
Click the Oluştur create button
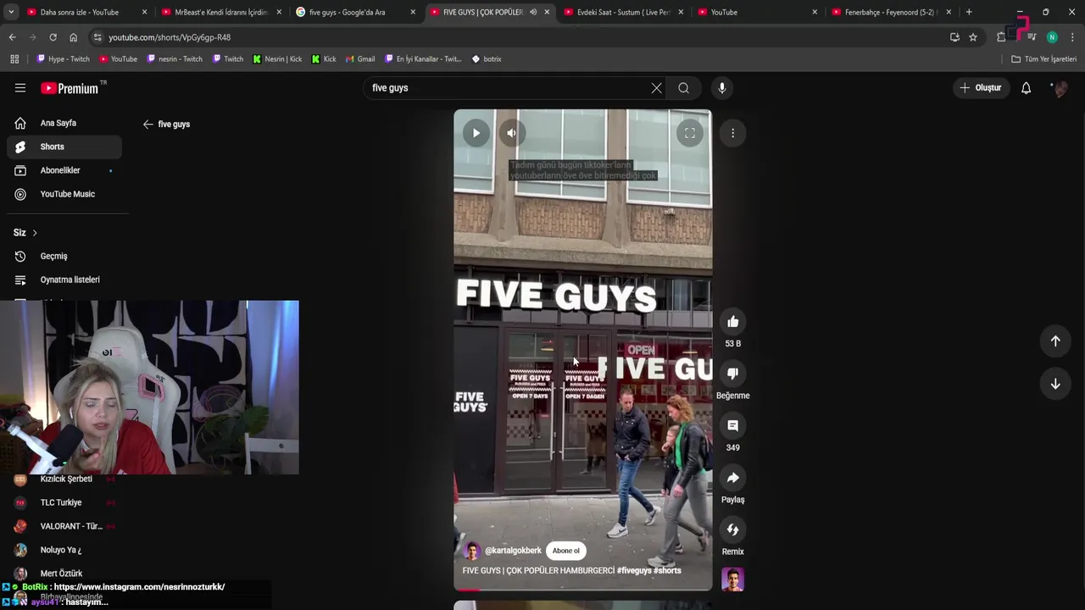(x=981, y=88)
